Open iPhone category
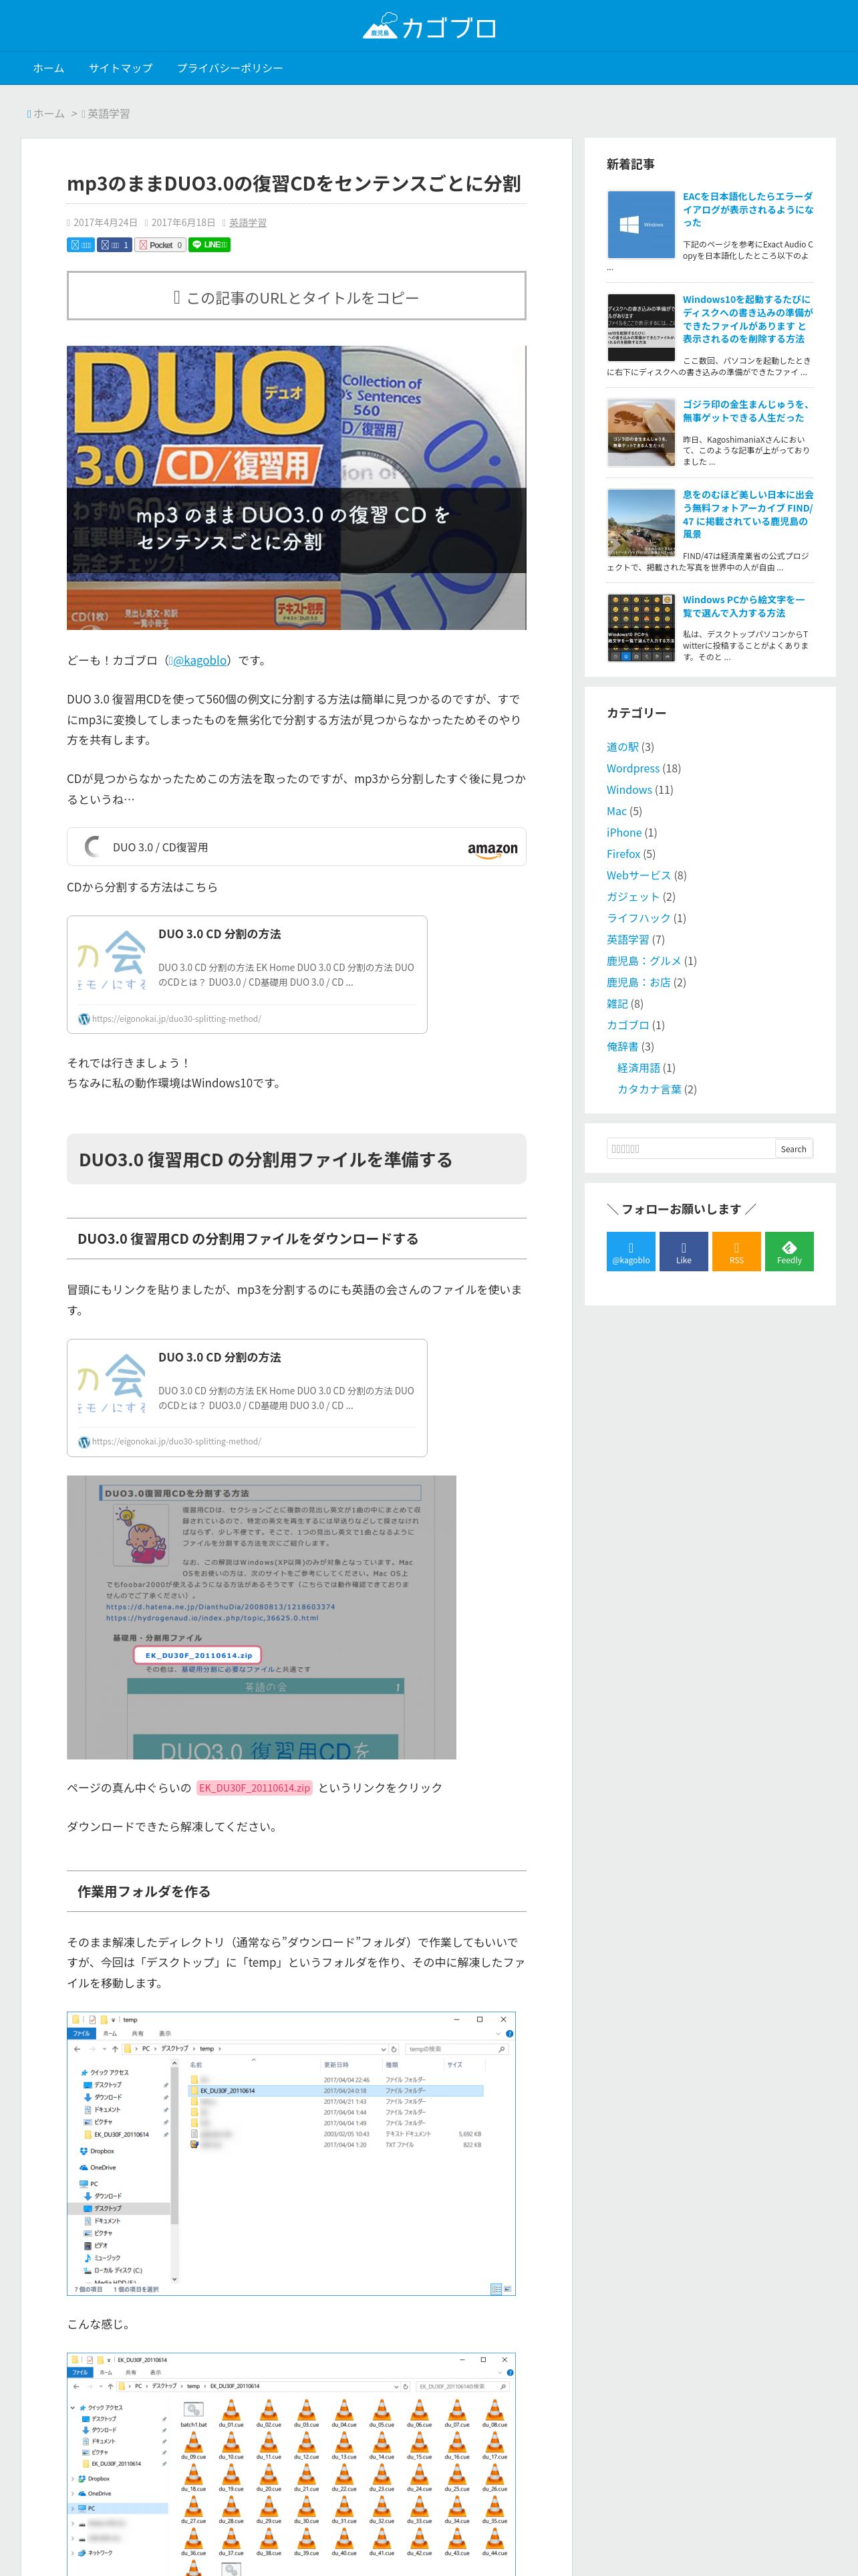This screenshot has height=2576, width=858. tap(624, 833)
